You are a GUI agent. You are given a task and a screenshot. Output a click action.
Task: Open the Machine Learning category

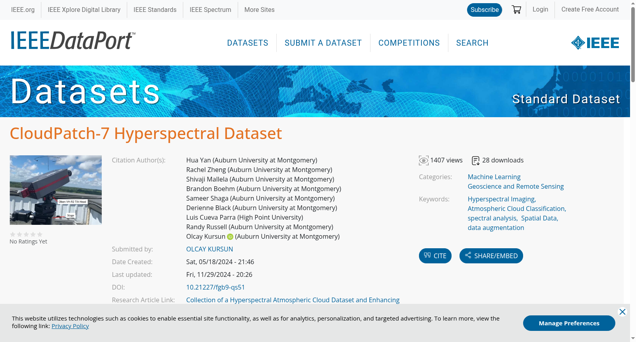(494, 177)
